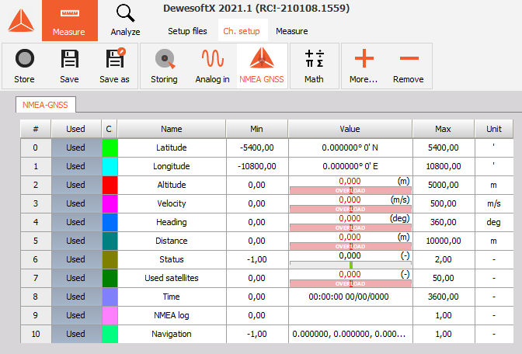Open the Setup files tab
The image size is (522, 354).
(x=187, y=31)
